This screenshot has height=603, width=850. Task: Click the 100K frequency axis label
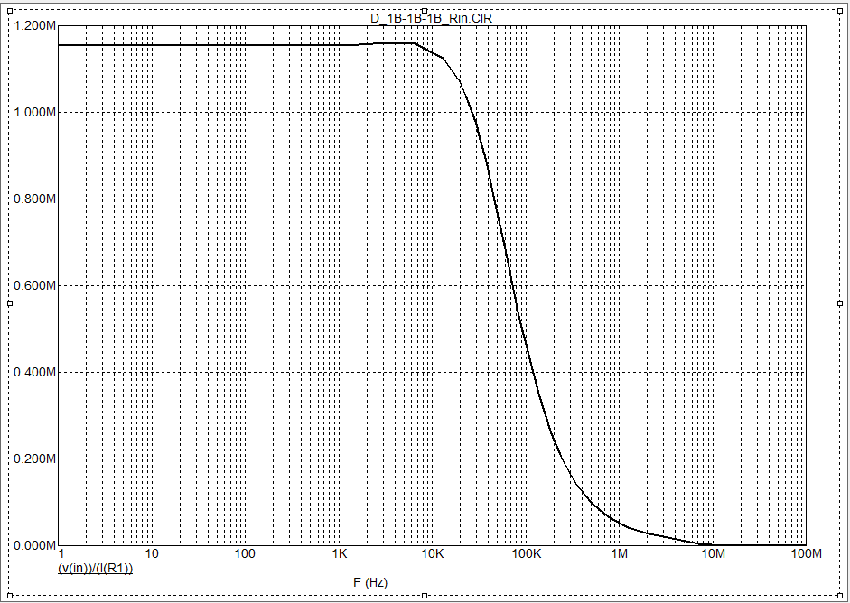coord(526,553)
